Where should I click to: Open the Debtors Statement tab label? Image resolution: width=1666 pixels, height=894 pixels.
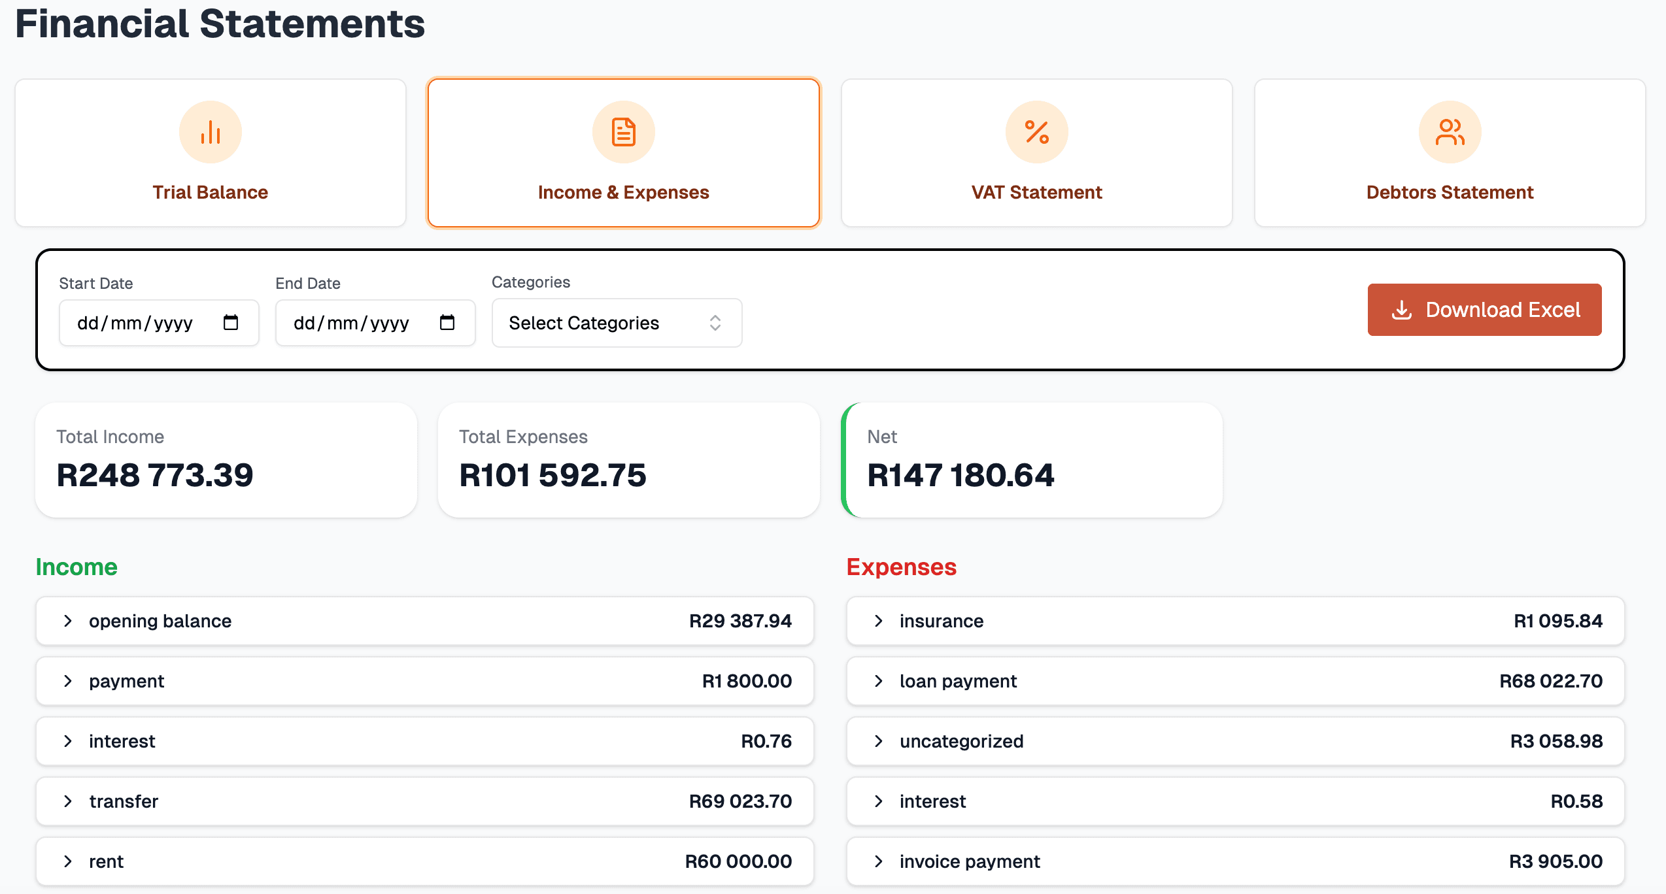pyautogui.click(x=1450, y=192)
